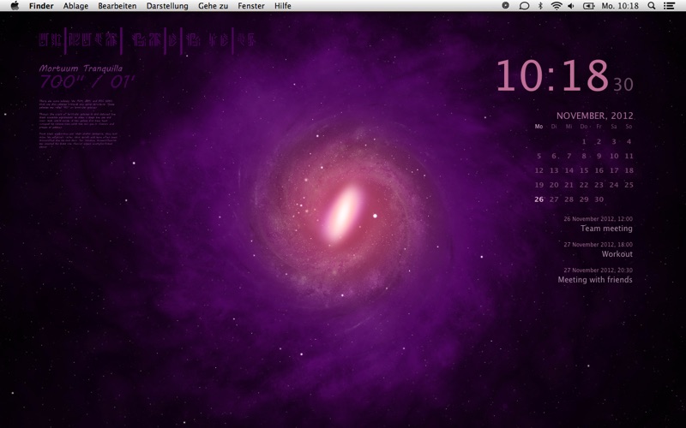Open the Bearbeiten menu
The image size is (686, 428).
tap(117, 6)
